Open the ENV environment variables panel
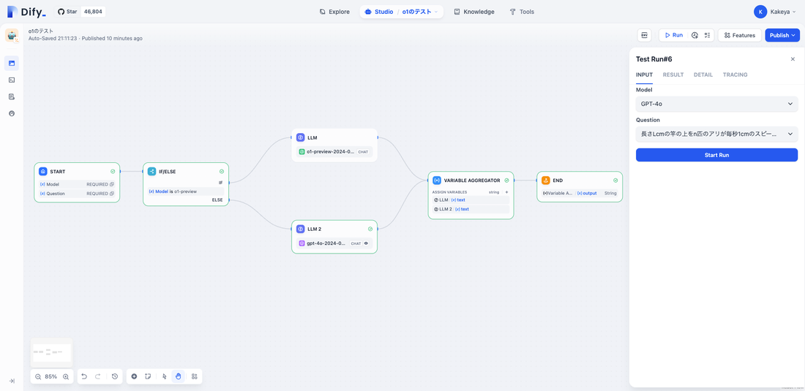This screenshot has height=391, width=805. [644, 35]
